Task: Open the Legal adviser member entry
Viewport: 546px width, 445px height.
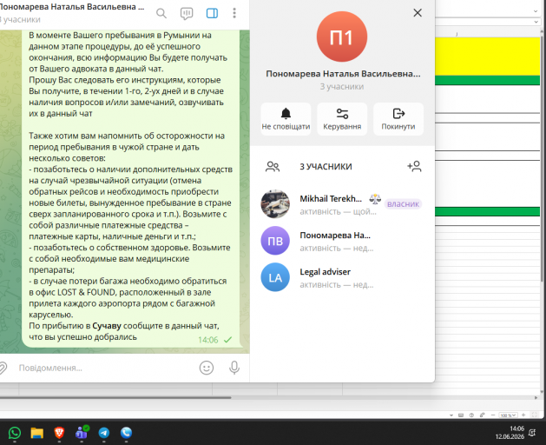Action: 342,277
